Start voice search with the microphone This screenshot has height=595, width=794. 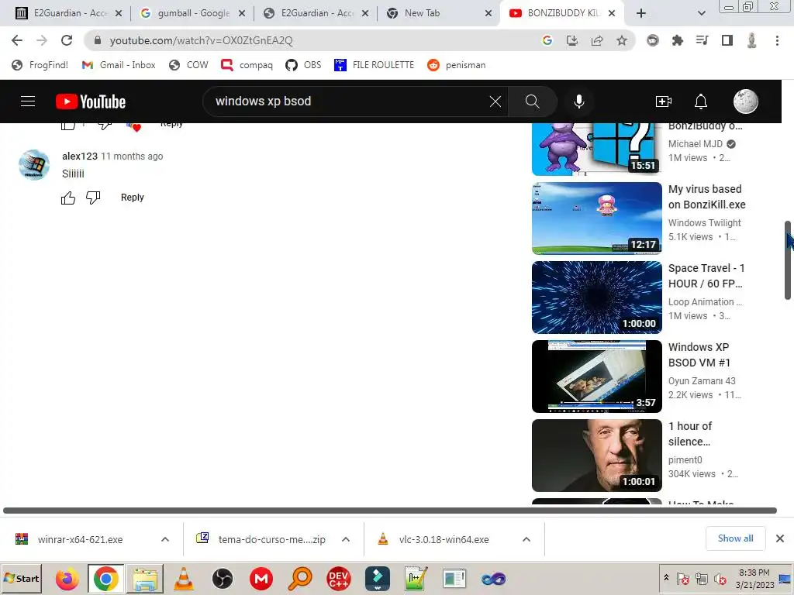[x=578, y=101]
